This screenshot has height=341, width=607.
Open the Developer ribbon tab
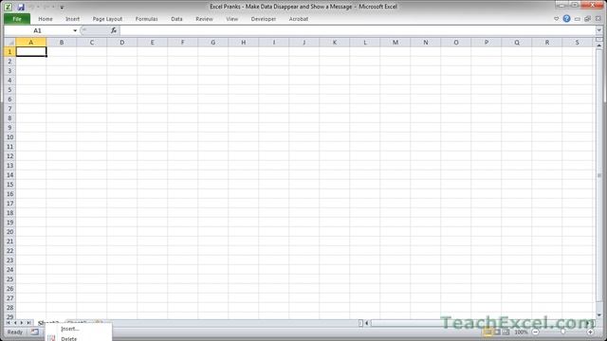264,19
